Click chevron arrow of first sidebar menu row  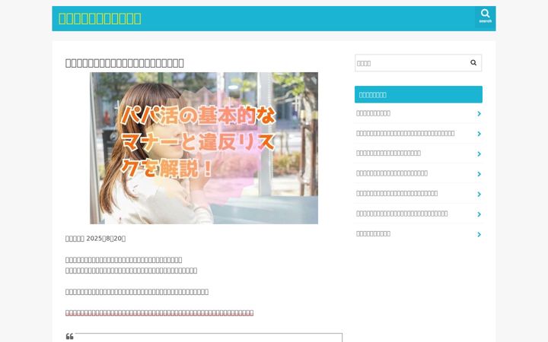[479, 114]
